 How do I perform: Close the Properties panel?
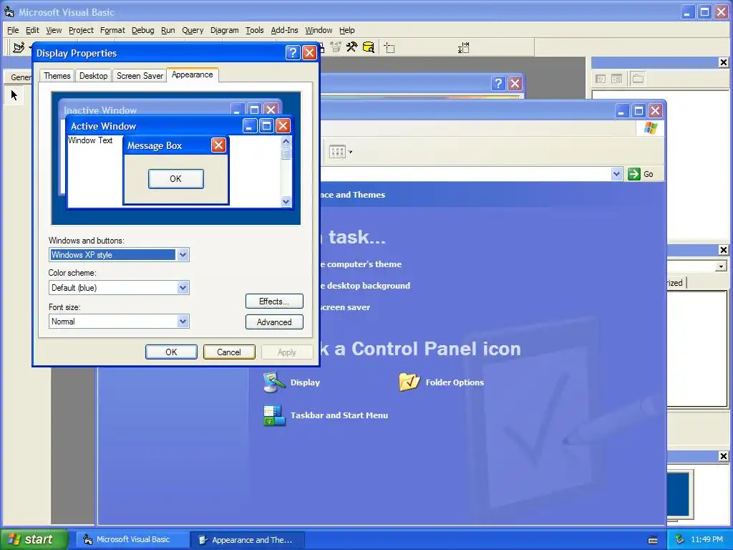click(x=723, y=250)
